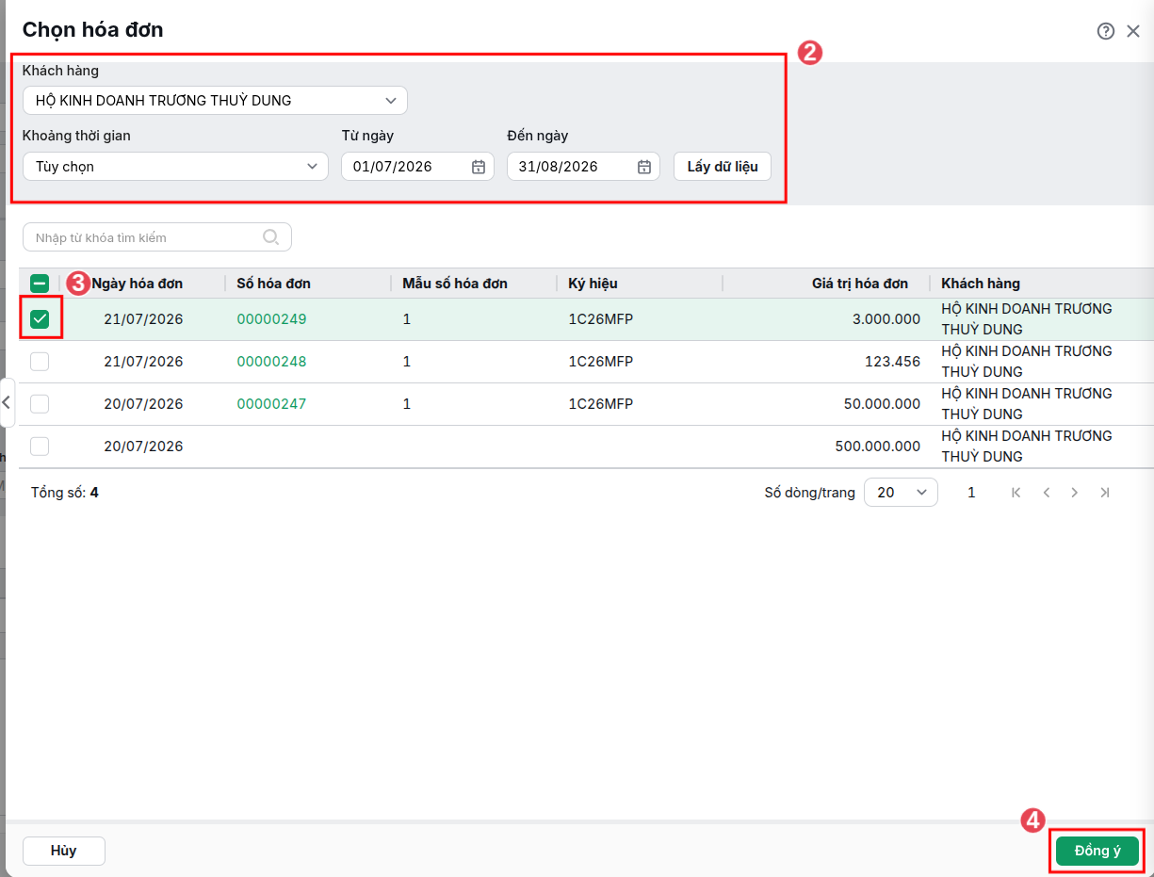Click date 20/07/2026 in row 00000247

pyautogui.click(x=143, y=404)
